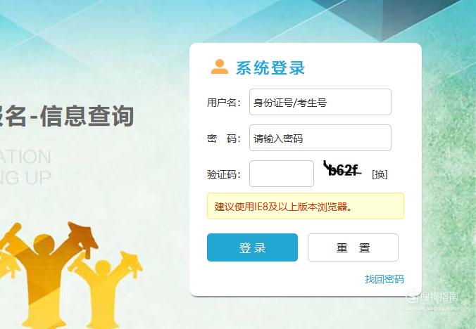Viewport: 476px width, 329px height.
Task: Click the blue 登录 button
Action: [x=252, y=247]
